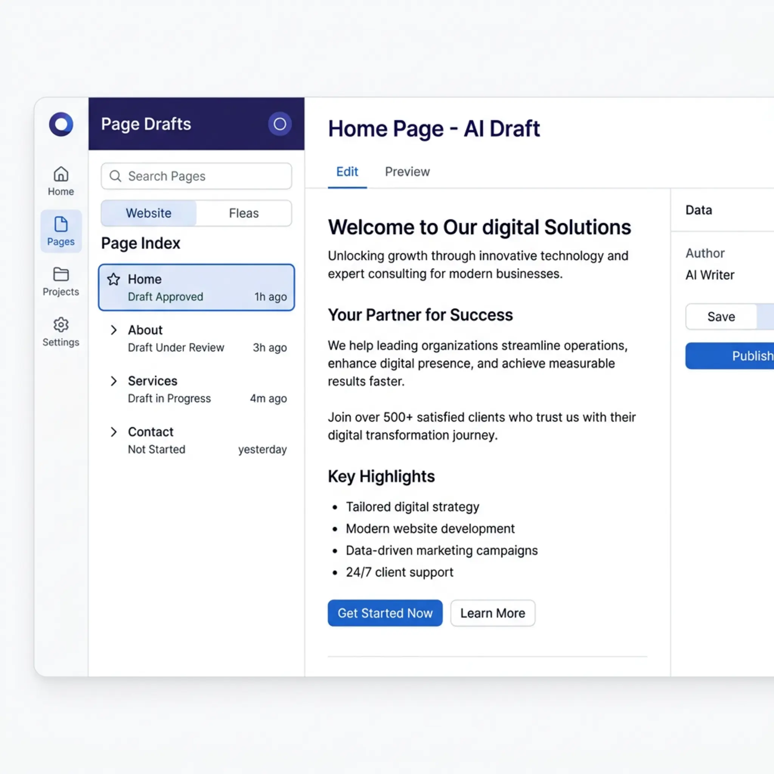Image resolution: width=774 pixels, height=774 pixels.
Task: Click the circle icon in Page Drafts header
Action: pyautogui.click(x=280, y=124)
